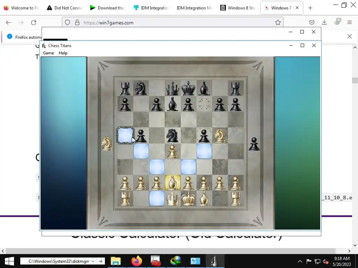
Task: Switch to the Did Not Connect tab
Action: [x=65, y=8]
